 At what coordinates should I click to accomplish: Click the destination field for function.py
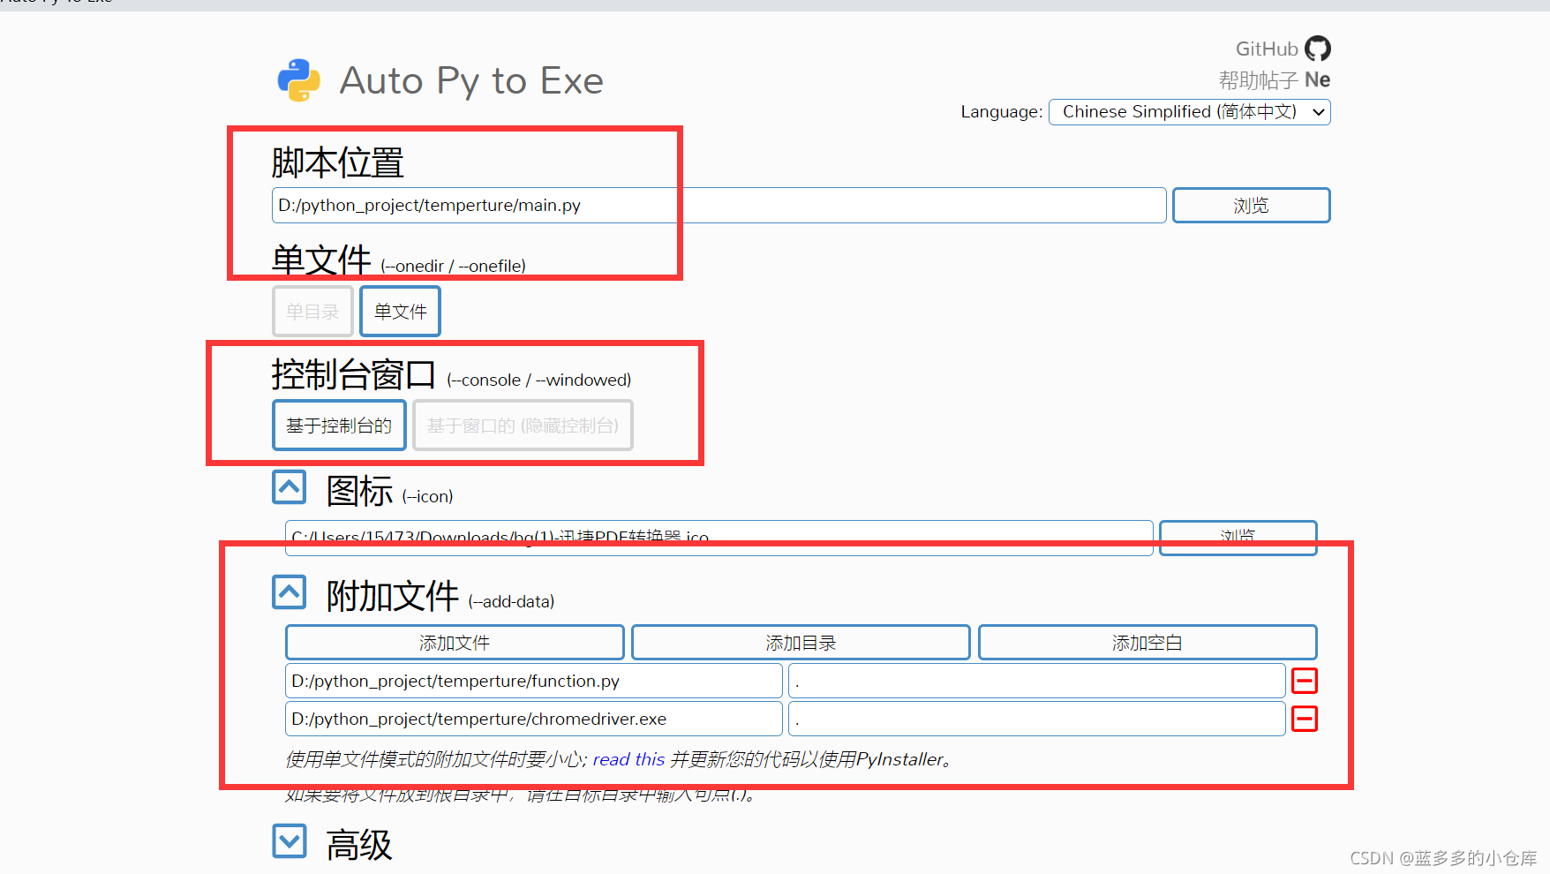tap(1037, 681)
